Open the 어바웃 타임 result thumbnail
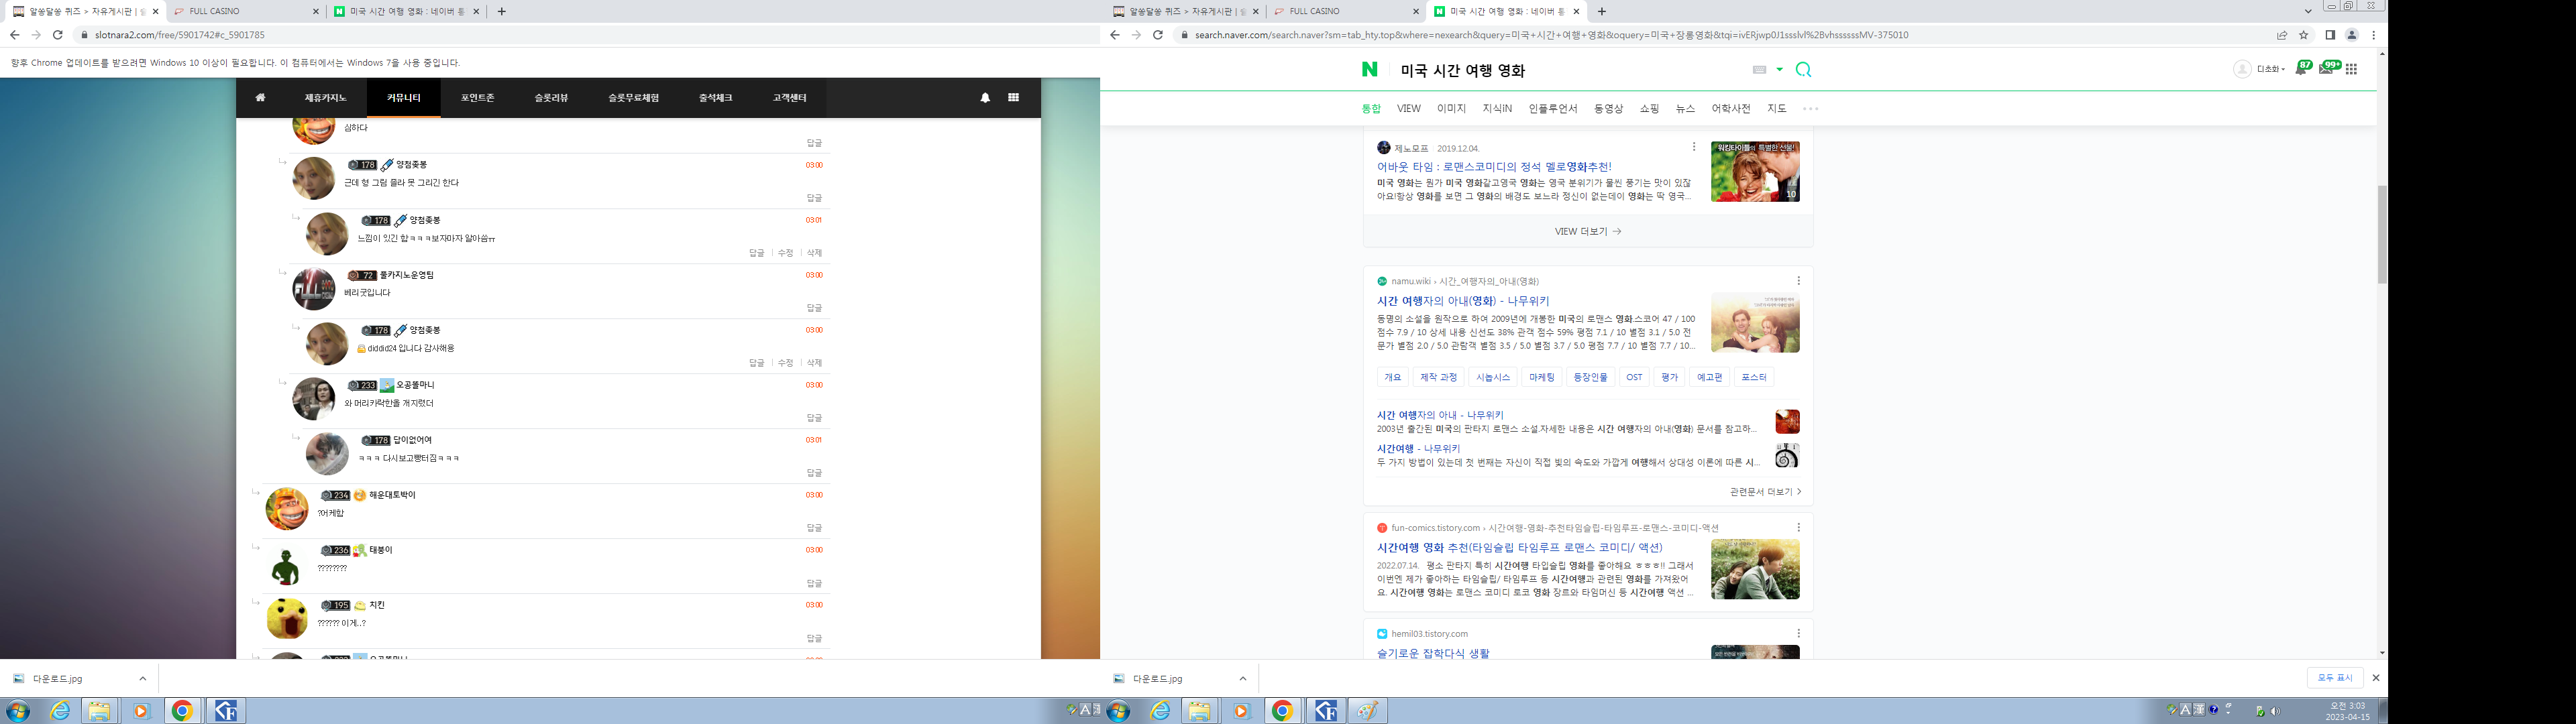The height and width of the screenshot is (724, 2576). point(1755,171)
